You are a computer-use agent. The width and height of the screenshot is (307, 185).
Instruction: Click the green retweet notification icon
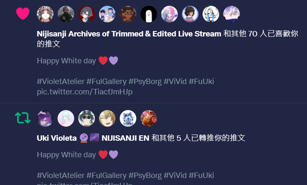click(x=23, y=118)
